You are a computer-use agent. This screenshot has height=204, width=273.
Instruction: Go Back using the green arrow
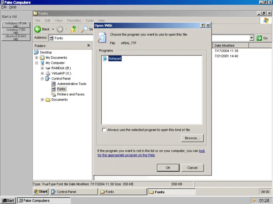38,29
